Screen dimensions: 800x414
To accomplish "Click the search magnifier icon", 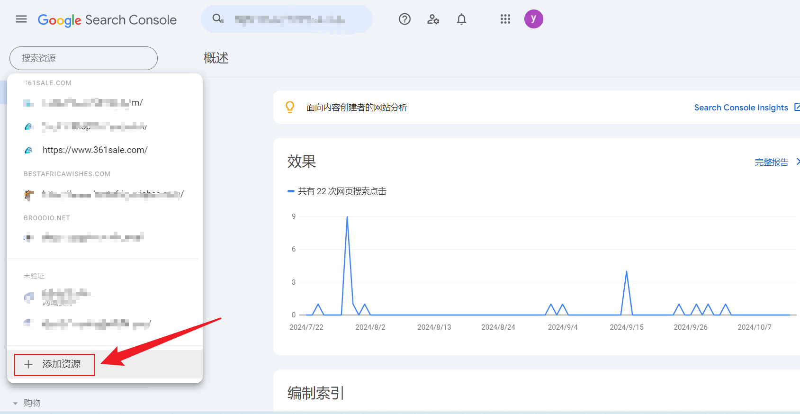I will tap(217, 19).
